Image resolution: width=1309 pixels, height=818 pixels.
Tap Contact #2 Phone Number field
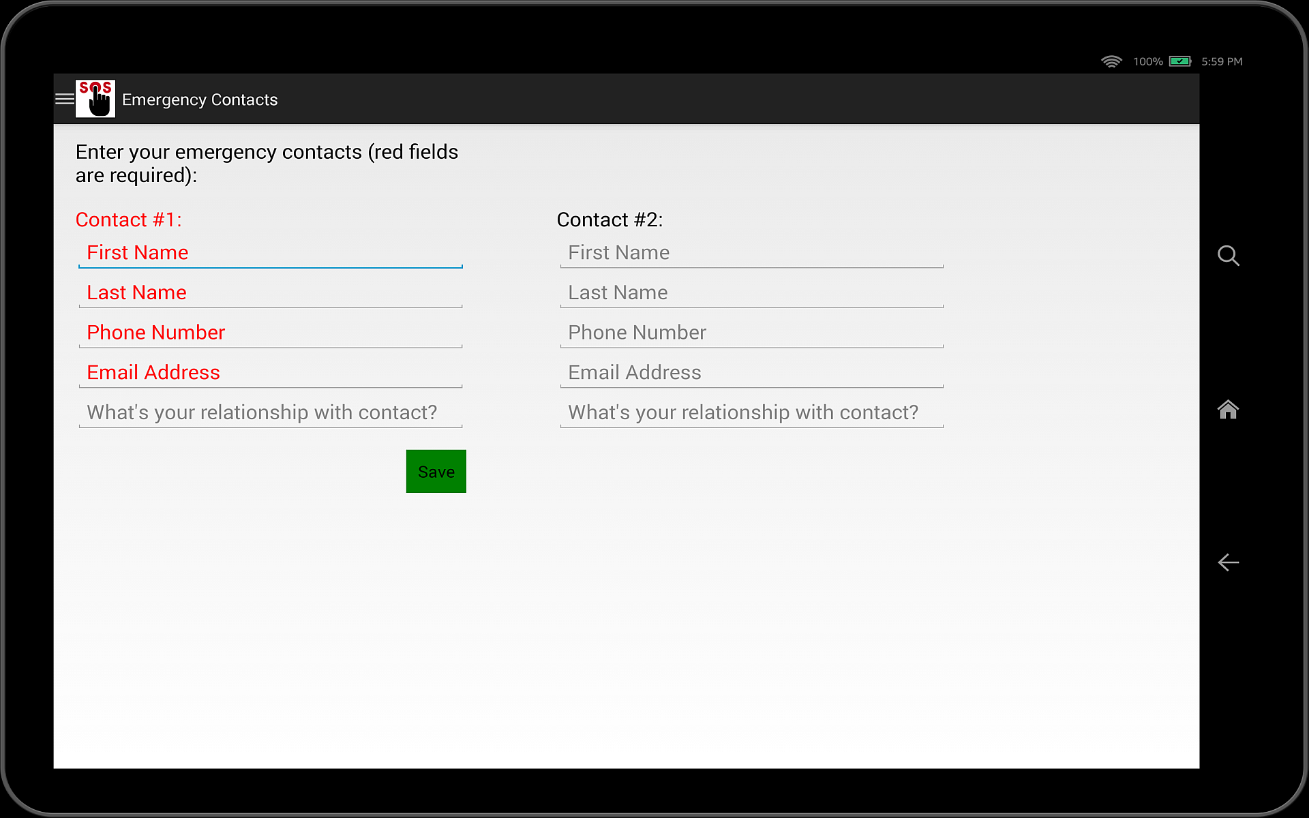pyautogui.click(x=751, y=333)
